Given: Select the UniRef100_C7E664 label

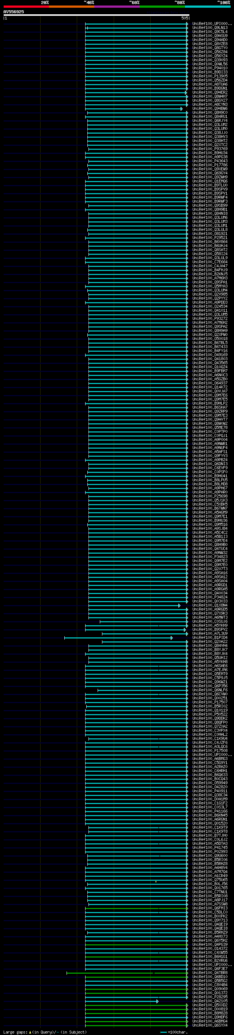Looking at the screenshot, I should (210, 262).
